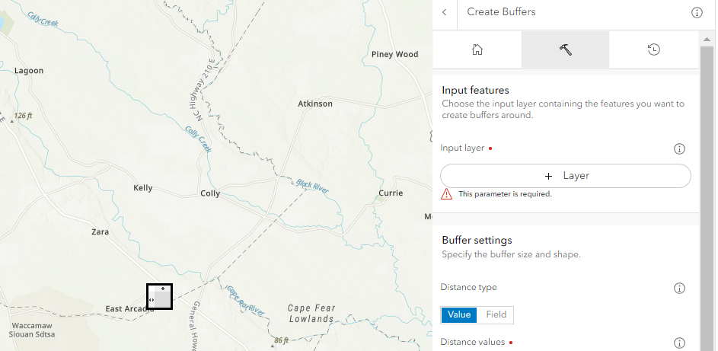This screenshot has height=351, width=718.
Task: Click the boxed map widget near East Arcadia
Action: click(x=159, y=296)
